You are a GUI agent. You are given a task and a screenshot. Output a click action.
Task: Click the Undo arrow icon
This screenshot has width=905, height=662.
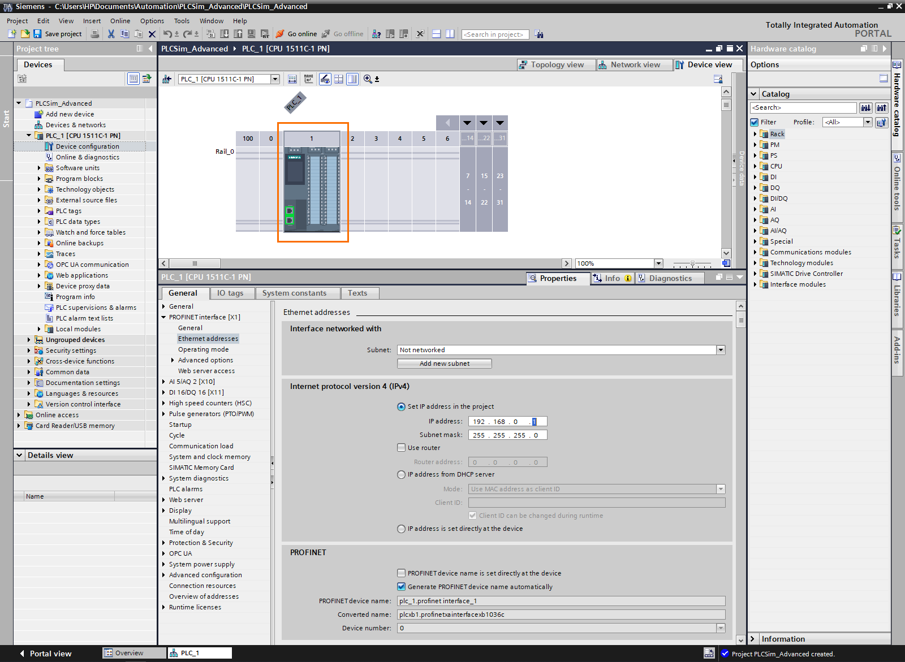tap(167, 34)
